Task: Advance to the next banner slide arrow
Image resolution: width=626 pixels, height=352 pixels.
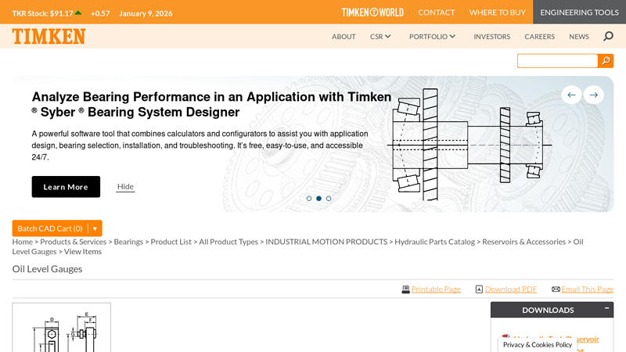Action: 594,95
